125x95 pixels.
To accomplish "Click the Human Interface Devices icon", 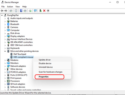I will 8,39.
